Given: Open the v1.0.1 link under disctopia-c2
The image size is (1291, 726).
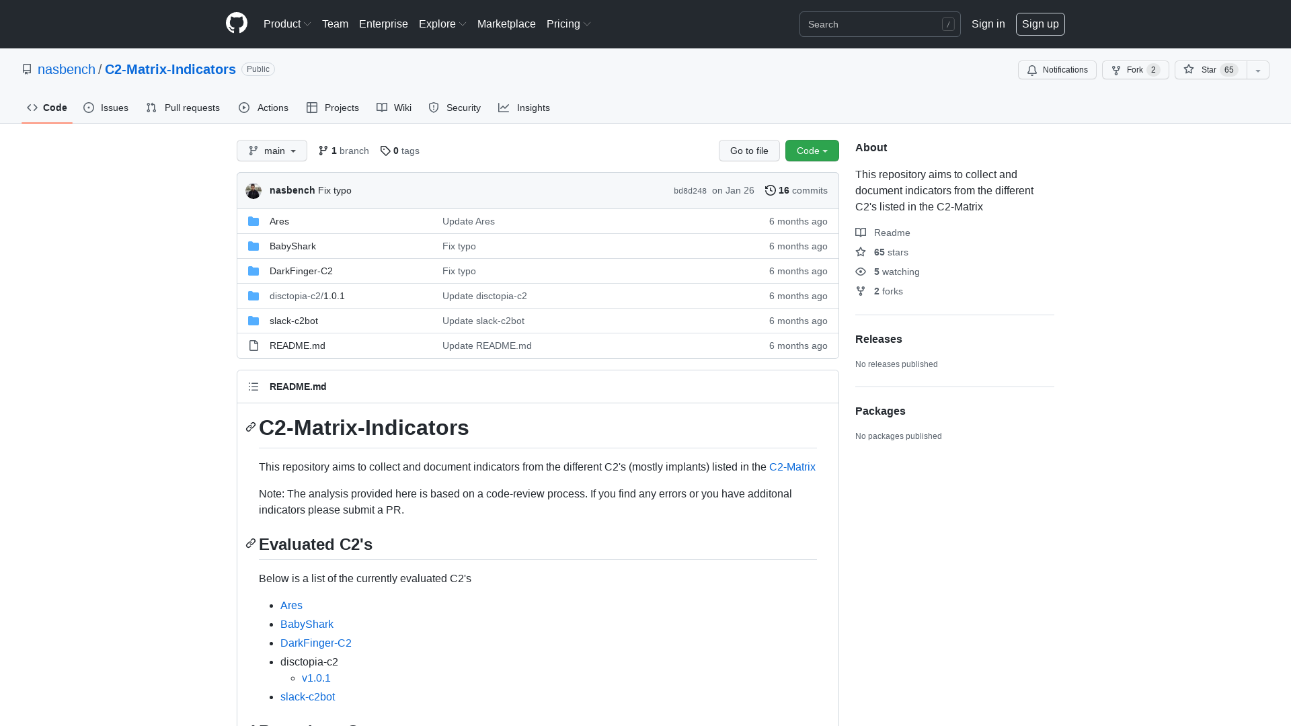Looking at the screenshot, I should [x=316, y=678].
